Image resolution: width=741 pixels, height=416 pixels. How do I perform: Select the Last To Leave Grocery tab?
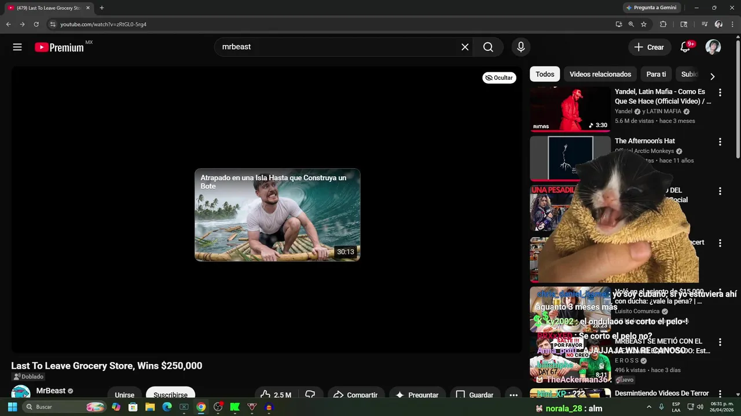pyautogui.click(x=49, y=8)
